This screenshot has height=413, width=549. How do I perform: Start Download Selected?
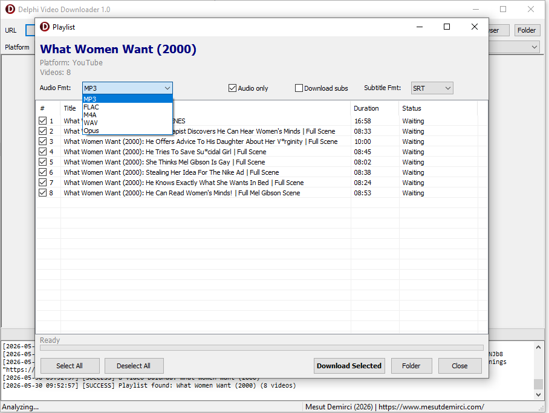(x=349, y=366)
